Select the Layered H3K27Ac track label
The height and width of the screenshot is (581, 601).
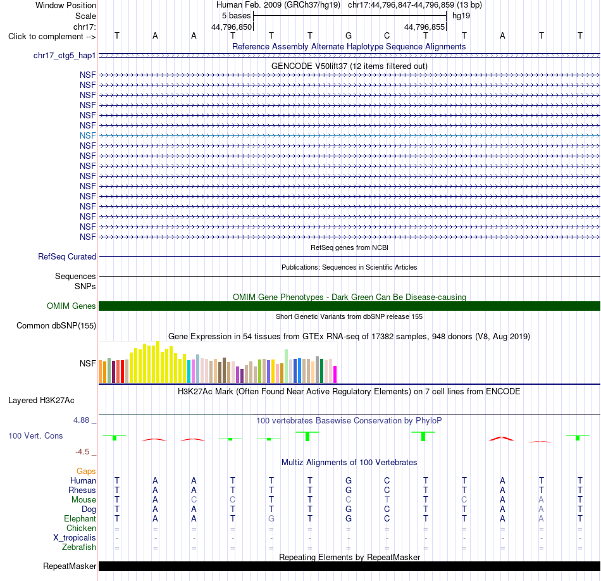pos(41,401)
